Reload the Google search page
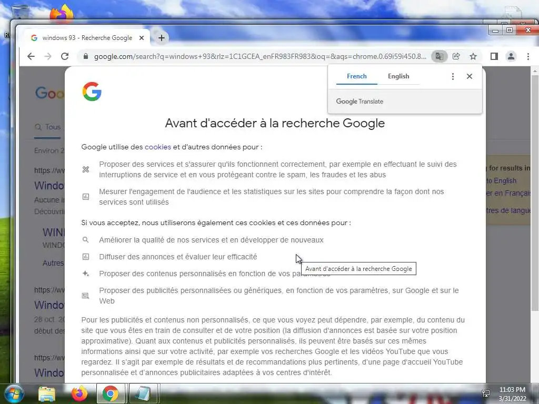The width and height of the screenshot is (539, 404). click(65, 56)
